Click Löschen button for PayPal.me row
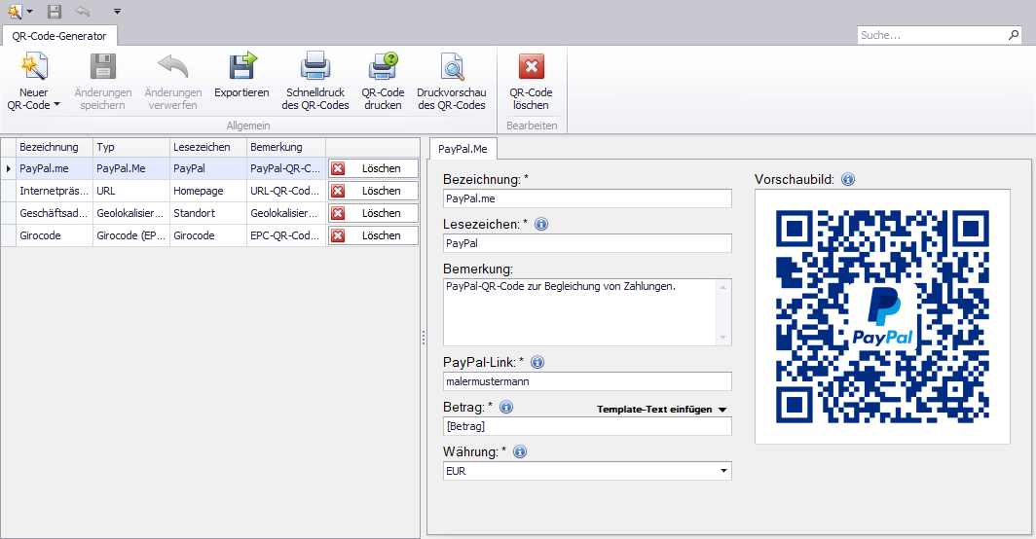The height and width of the screenshot is (539, 1036). pos(373,168)
